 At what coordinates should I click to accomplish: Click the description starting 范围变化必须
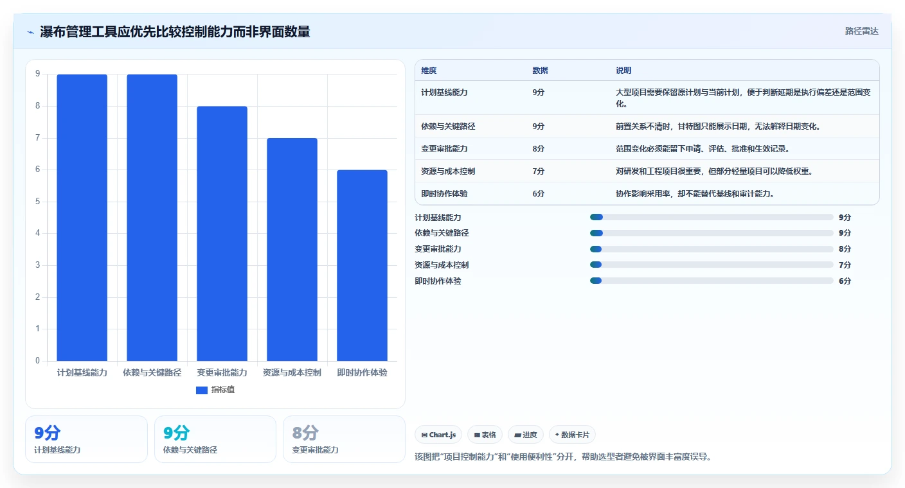pos(702,149)
